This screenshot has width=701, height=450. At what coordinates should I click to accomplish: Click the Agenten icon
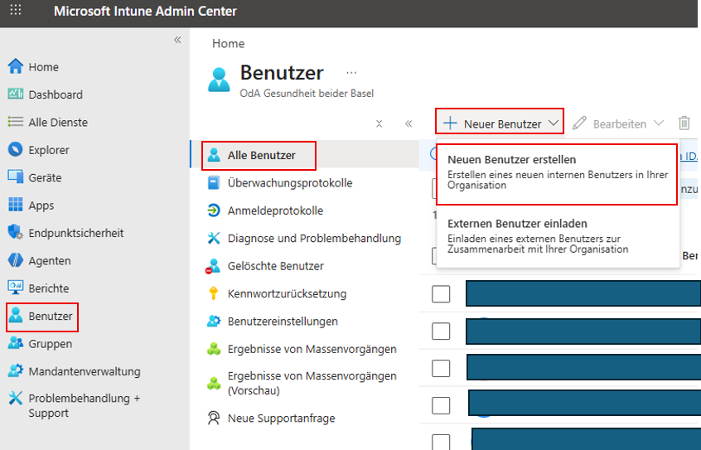click(x=16, y=260)
